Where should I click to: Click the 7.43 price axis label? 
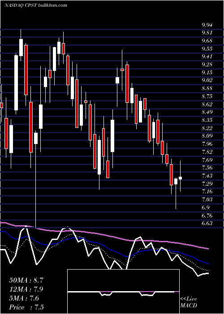click(x=207, y=176)
